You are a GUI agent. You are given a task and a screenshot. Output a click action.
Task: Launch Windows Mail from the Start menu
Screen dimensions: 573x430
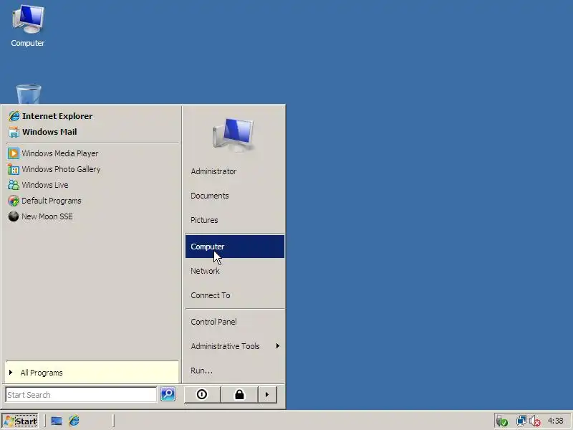click(92, 132)
